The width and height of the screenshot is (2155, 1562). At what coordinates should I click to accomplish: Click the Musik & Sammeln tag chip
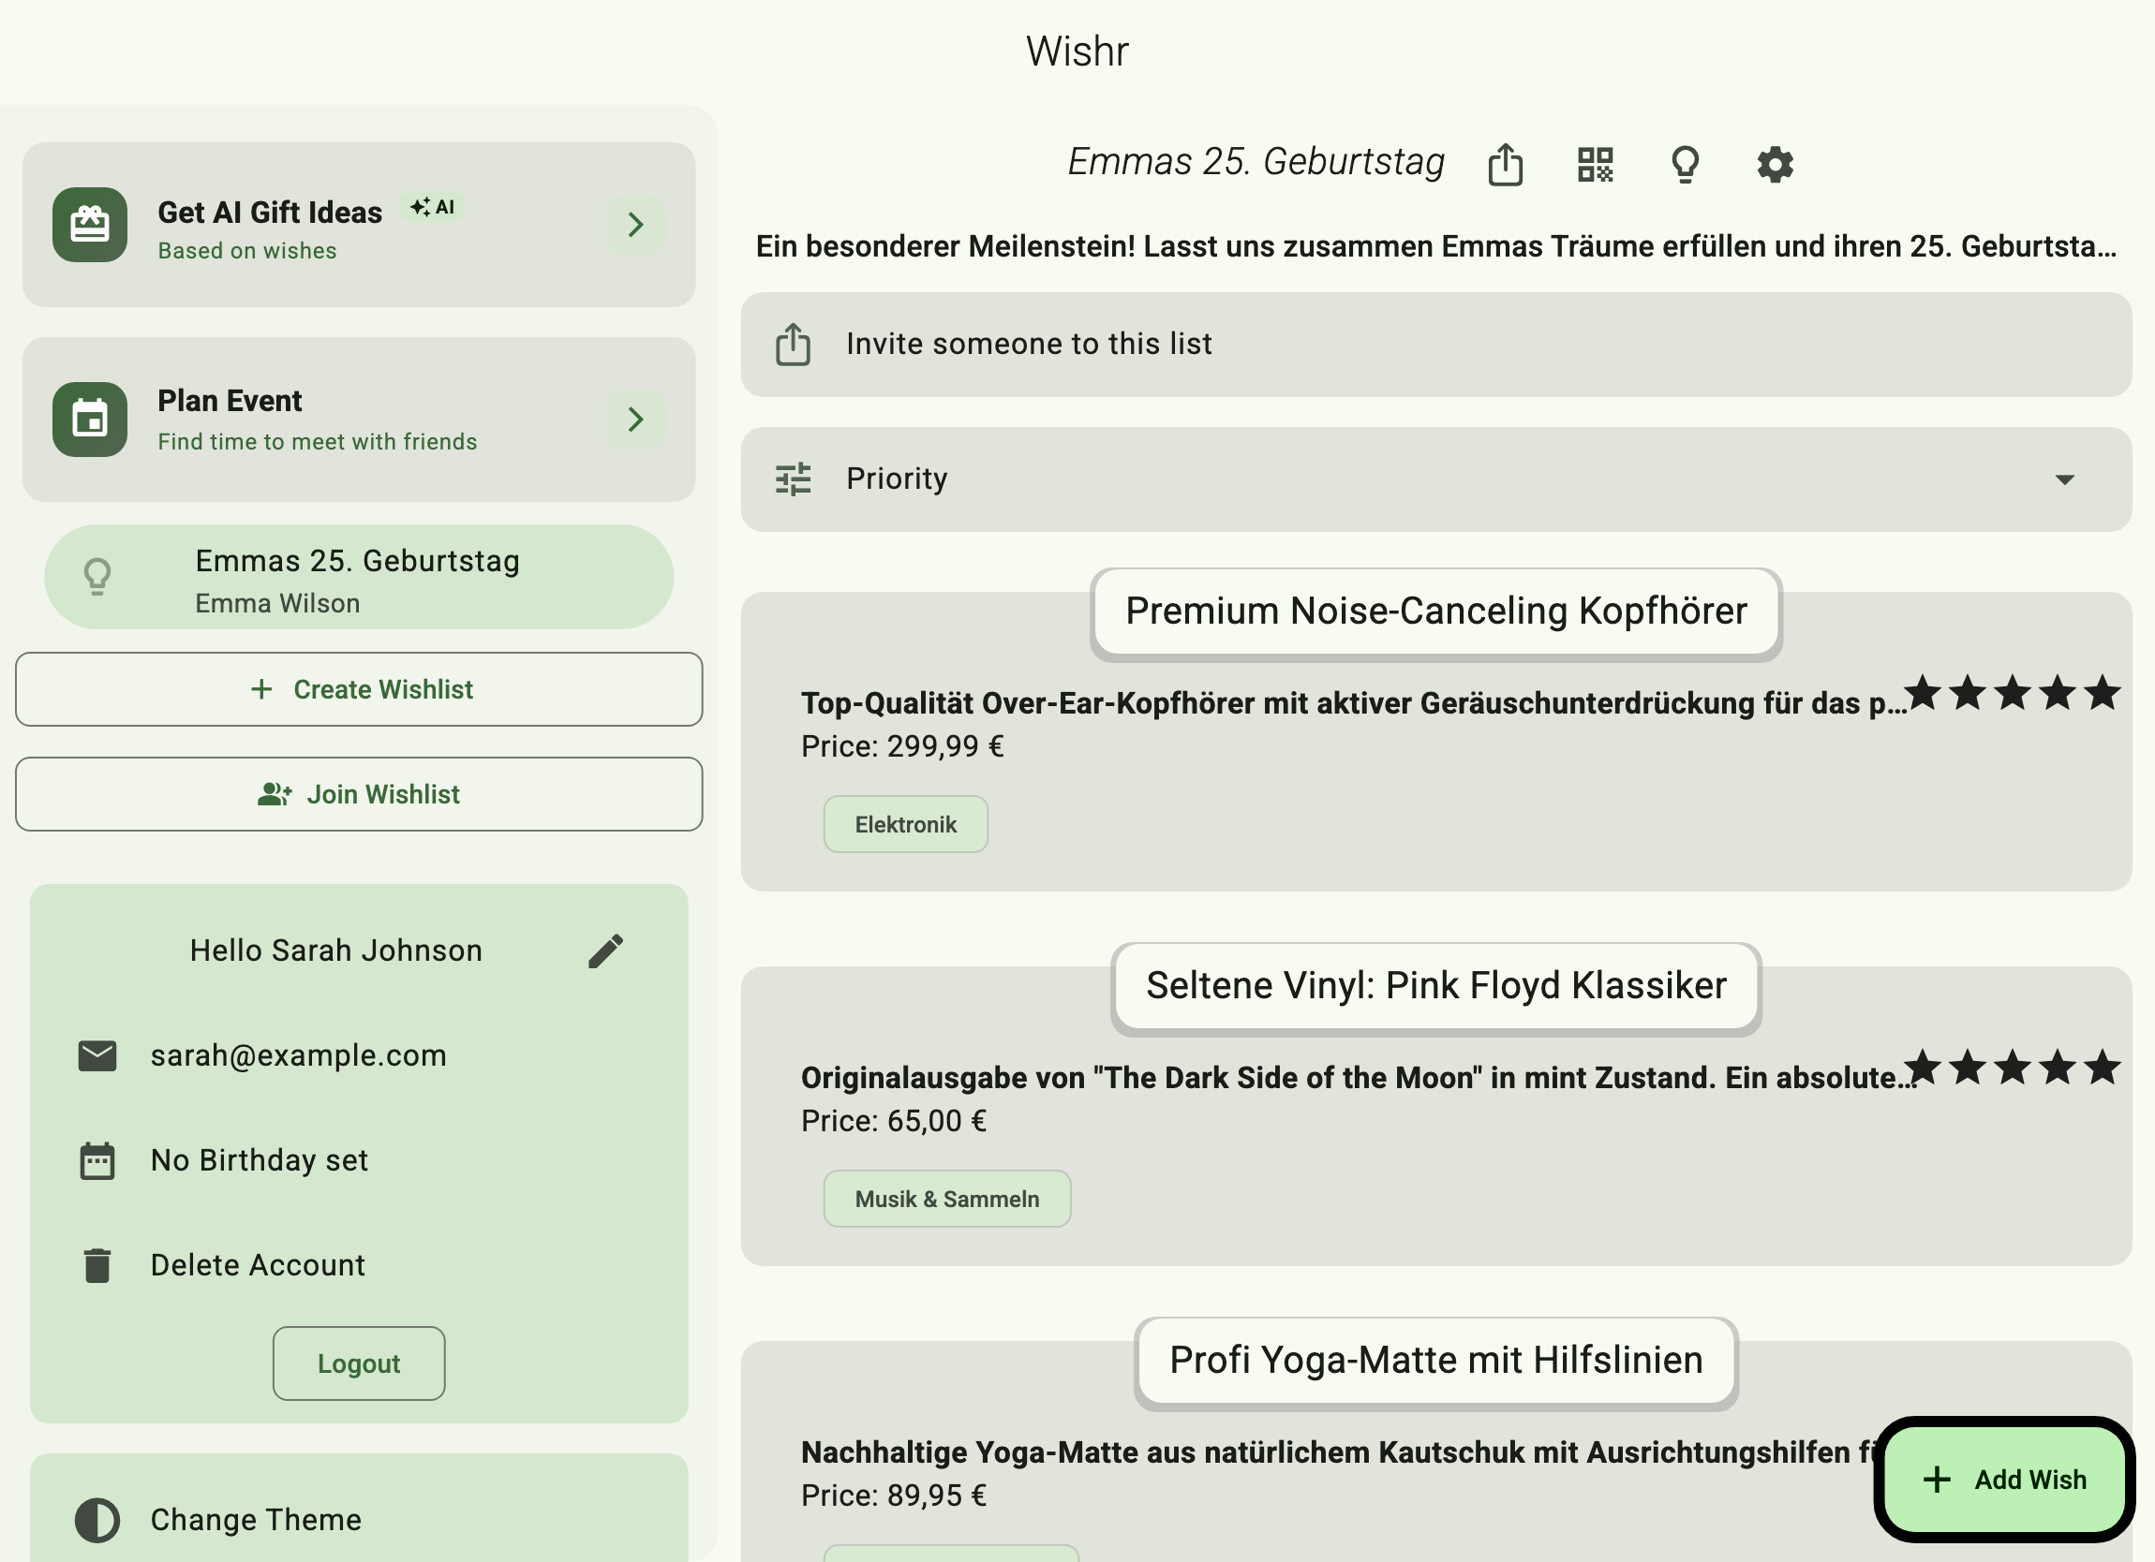pos(946,1199)
